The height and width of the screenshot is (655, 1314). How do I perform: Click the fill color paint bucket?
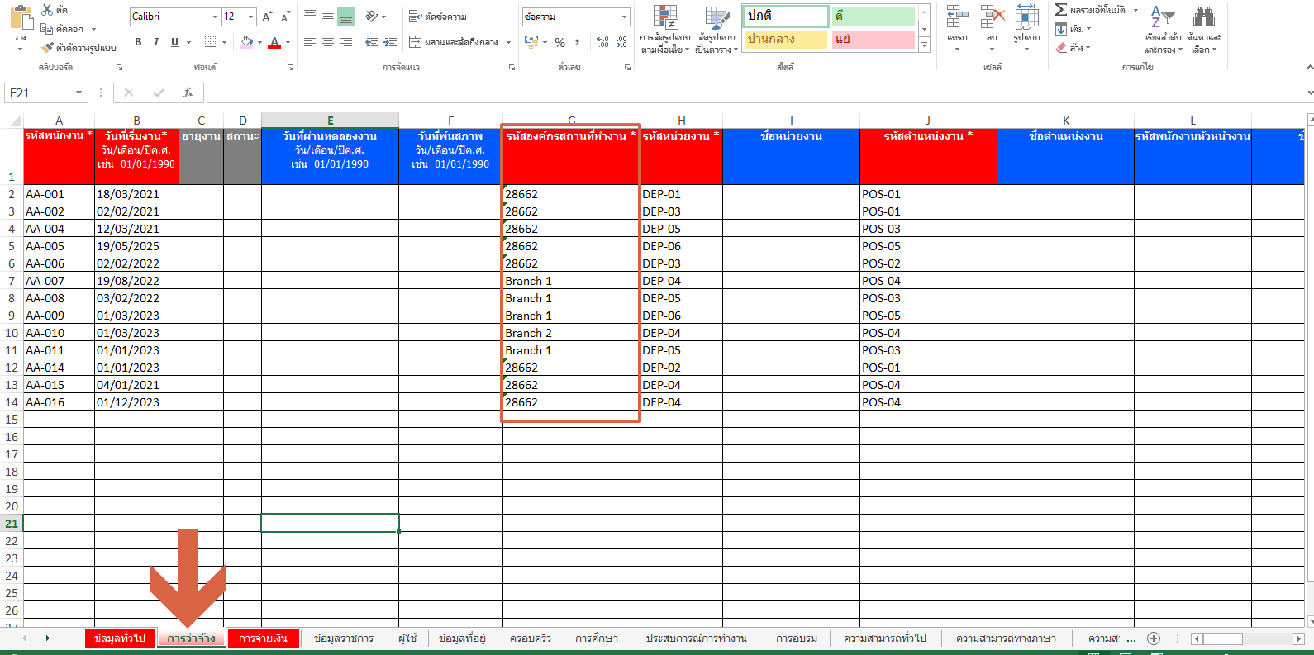246,42
